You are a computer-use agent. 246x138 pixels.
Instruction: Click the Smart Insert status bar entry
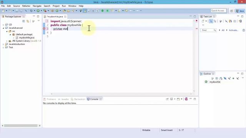click(x=166, y=130)
